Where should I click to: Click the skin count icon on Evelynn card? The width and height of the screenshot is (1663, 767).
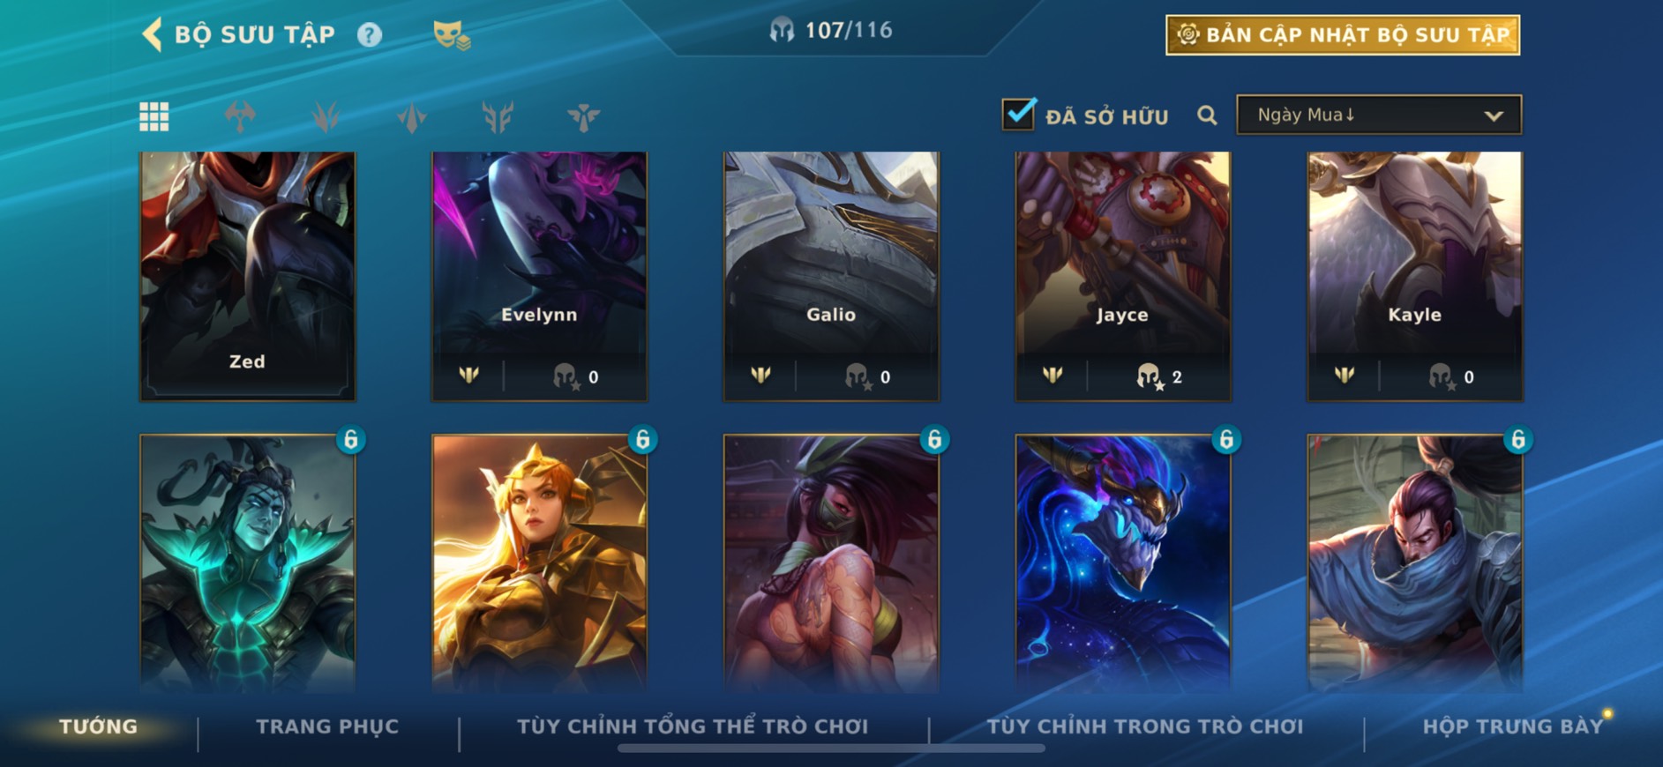coord(566,376)
